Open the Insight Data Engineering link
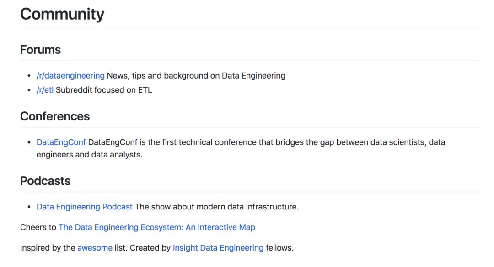 (218, 248)
